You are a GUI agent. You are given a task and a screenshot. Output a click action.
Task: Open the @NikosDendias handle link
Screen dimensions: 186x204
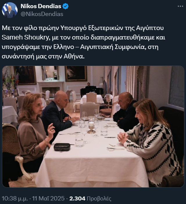(x=42, y=14)
